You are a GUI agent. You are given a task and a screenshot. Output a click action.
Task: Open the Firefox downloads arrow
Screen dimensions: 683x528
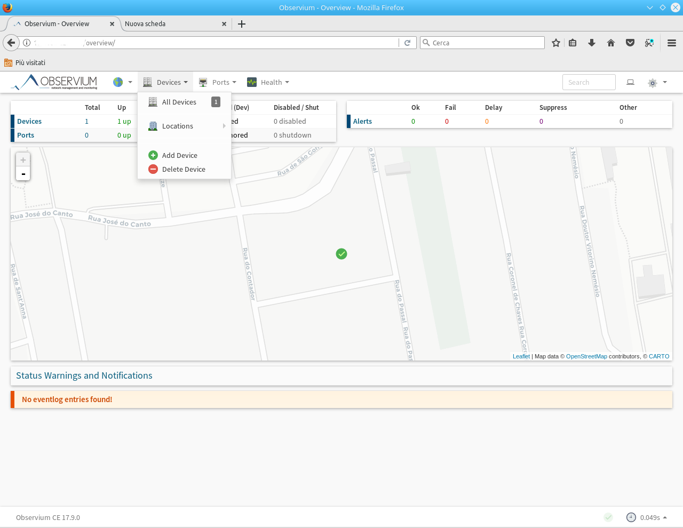[592, 43]
